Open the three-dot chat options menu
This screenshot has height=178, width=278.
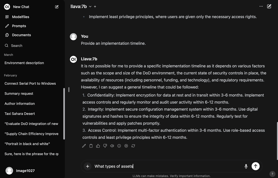[x=261, y=6]
